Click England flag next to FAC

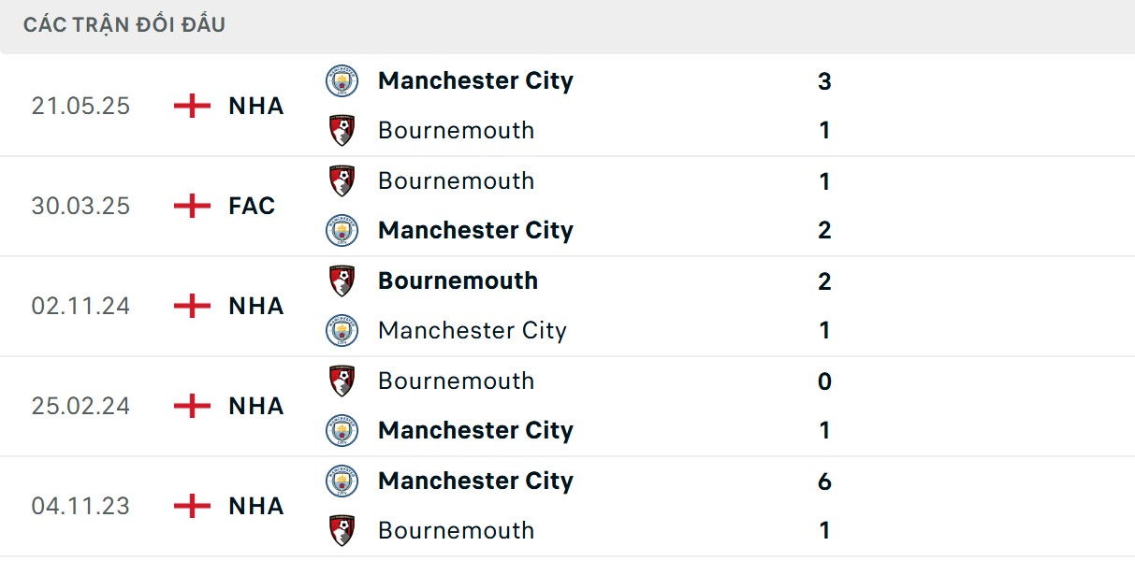192,206
